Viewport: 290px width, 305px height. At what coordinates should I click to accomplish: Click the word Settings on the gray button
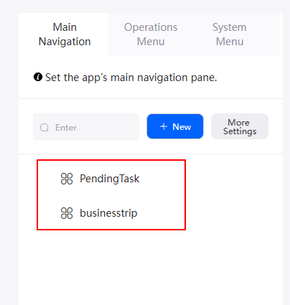240,131
